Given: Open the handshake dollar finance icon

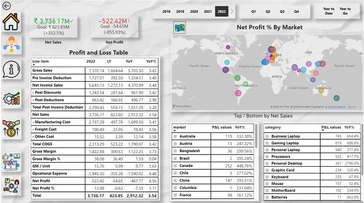Looking at the screenshot, I should pos(11,128).
